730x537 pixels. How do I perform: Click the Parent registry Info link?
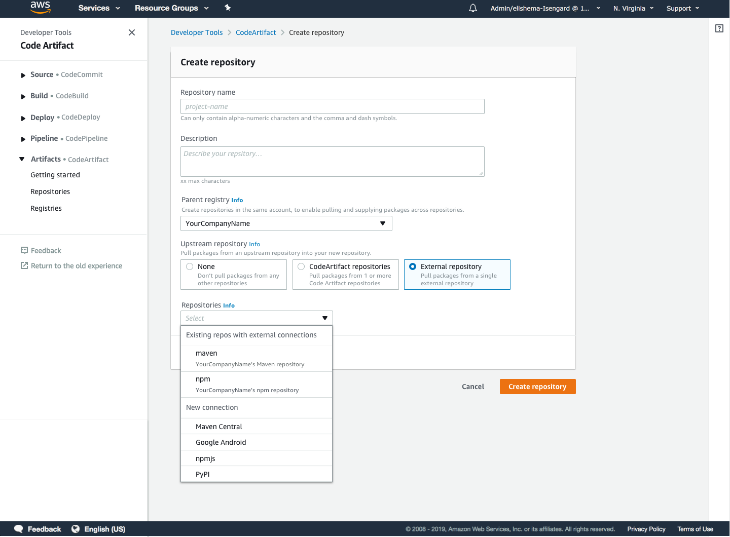pyautogui.click(x=237, y=200)
